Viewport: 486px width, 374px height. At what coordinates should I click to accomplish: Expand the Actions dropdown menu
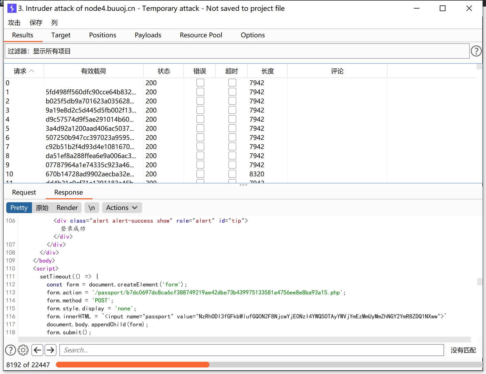122,208
